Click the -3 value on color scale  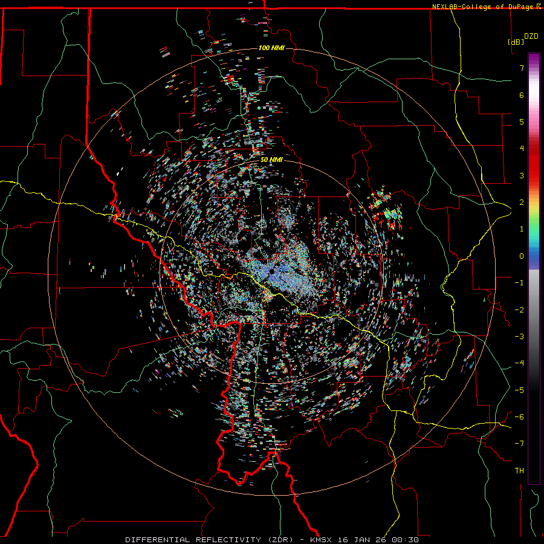coord(519,337)
